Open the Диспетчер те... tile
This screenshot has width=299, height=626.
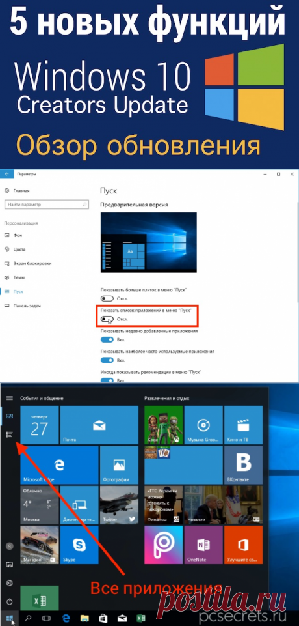coord(79,505)
